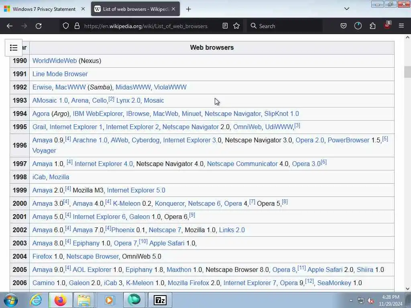411x308 pixels.
Task: Open Apple Safari link in 2003 row
Action: 167,243
